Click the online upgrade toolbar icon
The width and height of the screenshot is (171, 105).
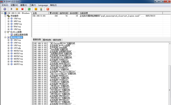click(x=41, y=9)
